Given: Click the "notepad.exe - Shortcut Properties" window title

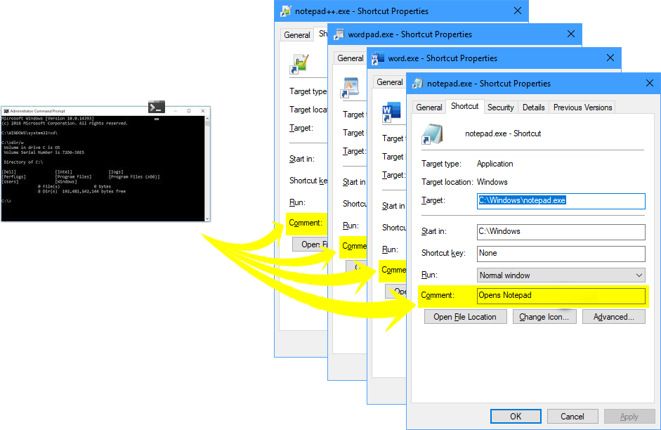Looking at the screenshot, I should click(489, 84).
